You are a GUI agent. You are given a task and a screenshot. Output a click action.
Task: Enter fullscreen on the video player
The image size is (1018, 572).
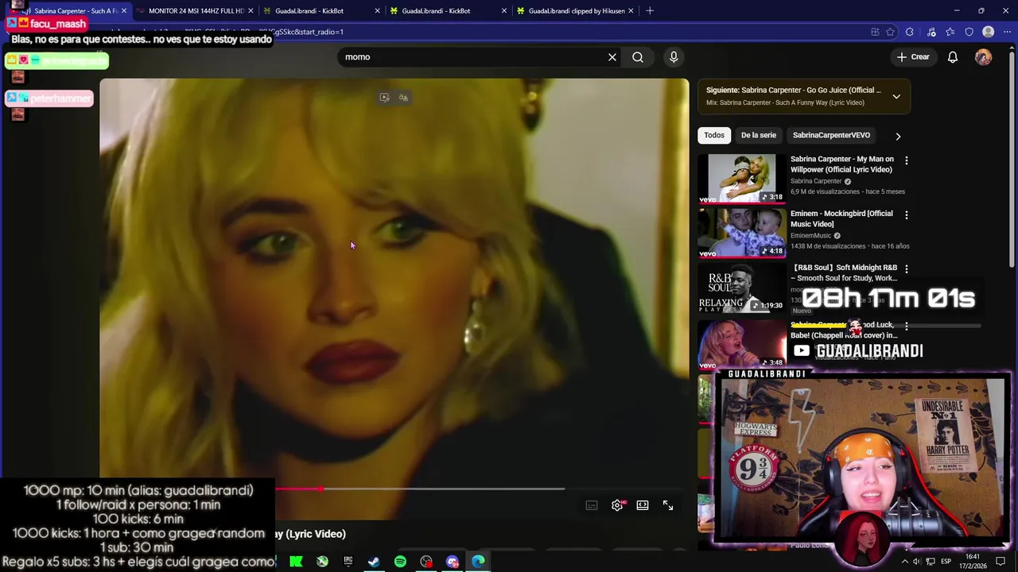(x=668, y=505)
